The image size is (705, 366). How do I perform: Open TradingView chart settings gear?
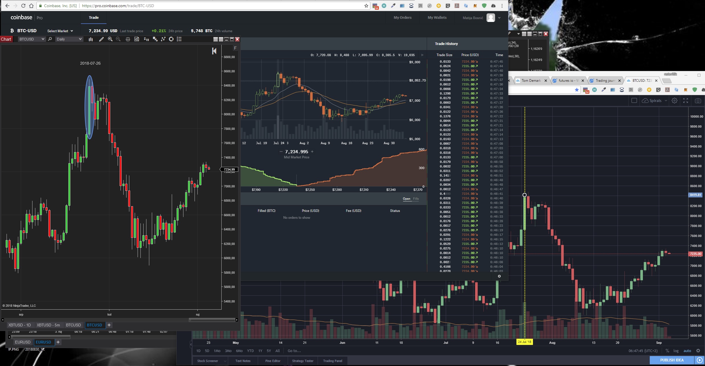tap(674, 101)
